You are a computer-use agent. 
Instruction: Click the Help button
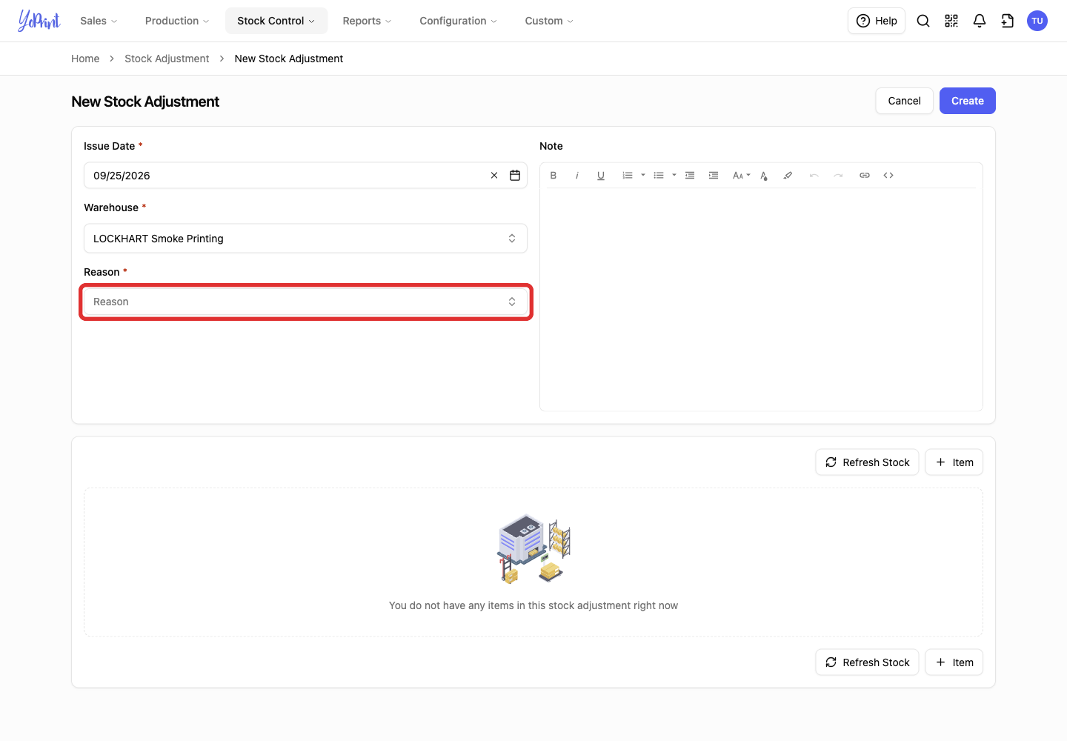point(877,21)
